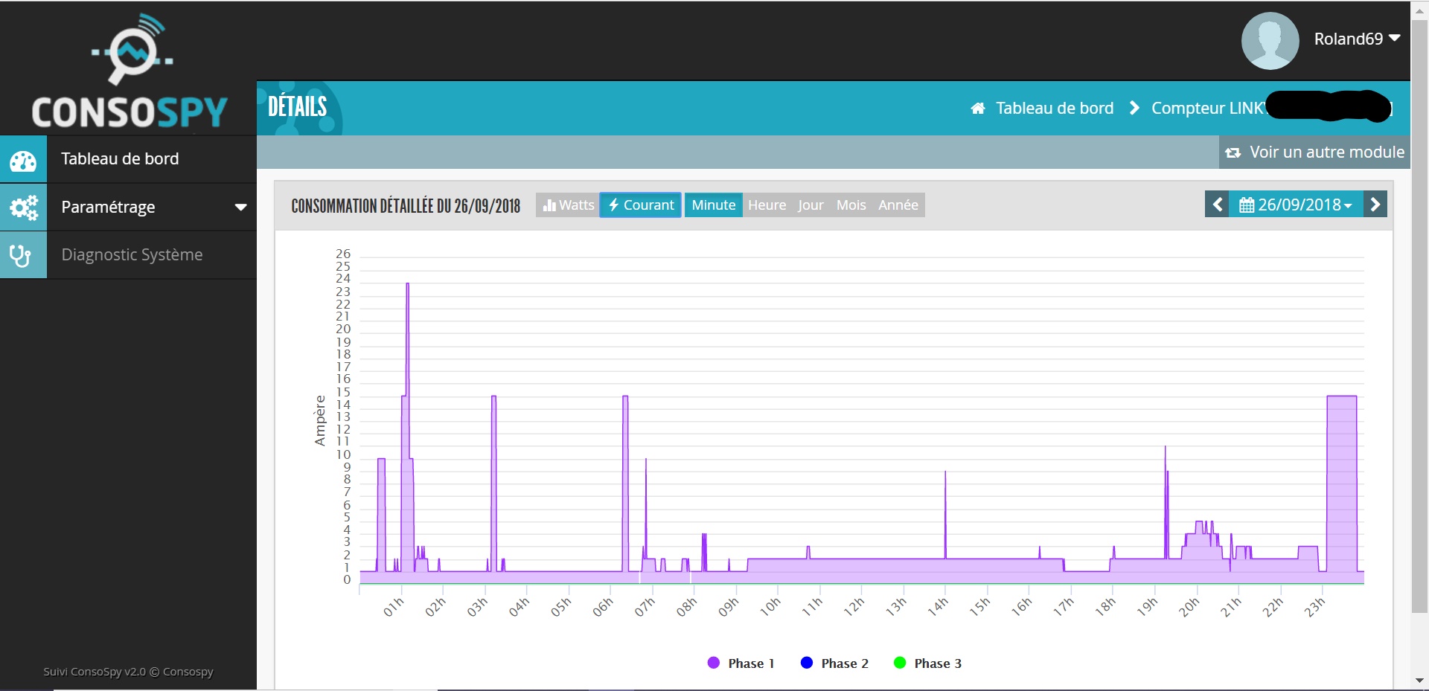Screen dimensions: 1429x691
Task: Click Voir un autre module button
Action: (1314, 152)
